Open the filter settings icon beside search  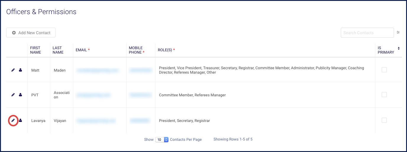[x=398, y=32]
